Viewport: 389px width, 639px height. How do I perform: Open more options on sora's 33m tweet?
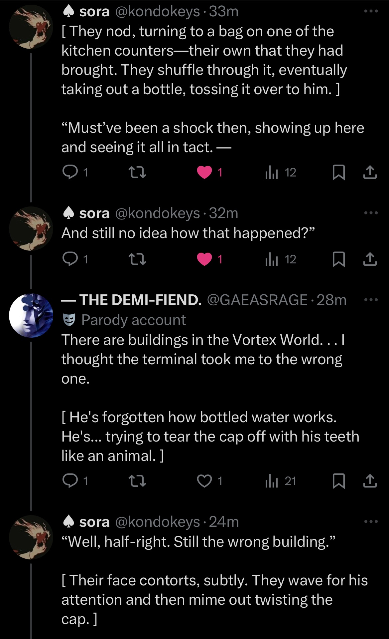point(371,11)
